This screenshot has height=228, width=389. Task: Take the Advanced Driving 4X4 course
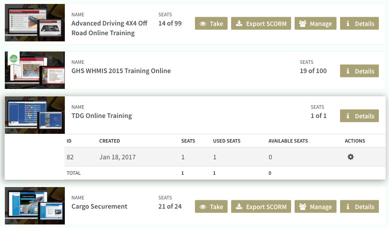pos(211,23)
